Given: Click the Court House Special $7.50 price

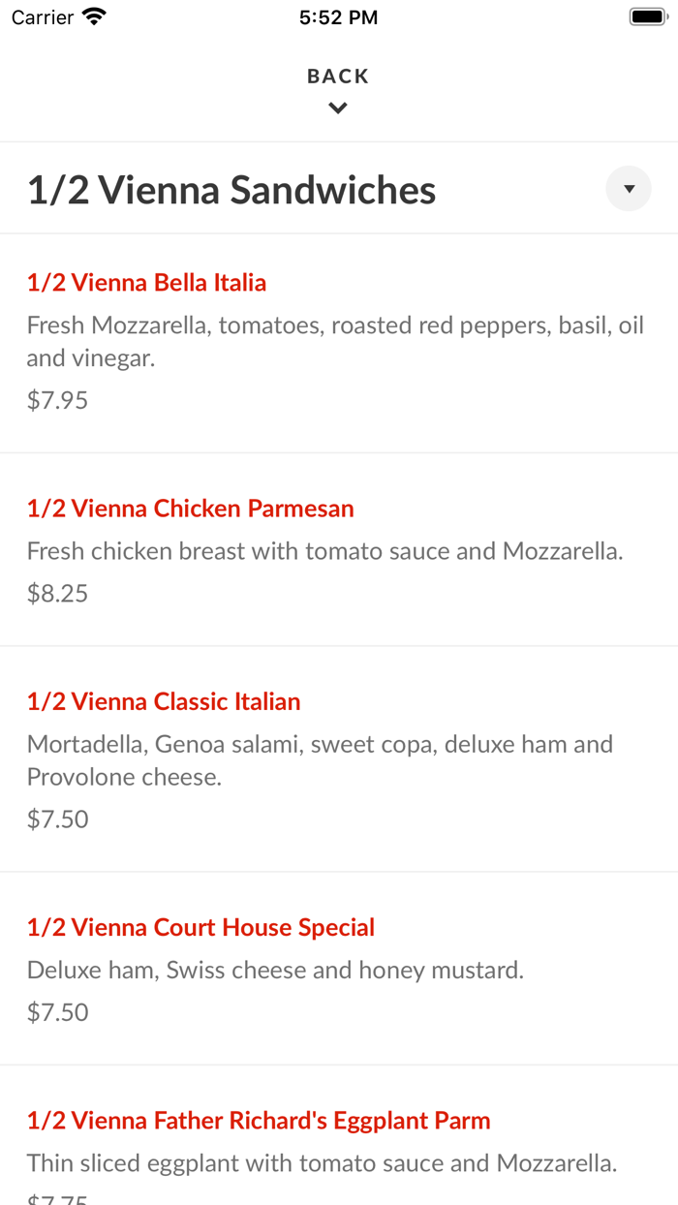Looking at the screenshot, I should point(57,1012).
